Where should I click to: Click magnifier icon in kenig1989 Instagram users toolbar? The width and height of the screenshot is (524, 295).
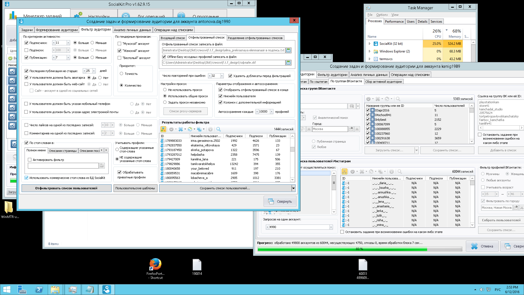point(400,172)
